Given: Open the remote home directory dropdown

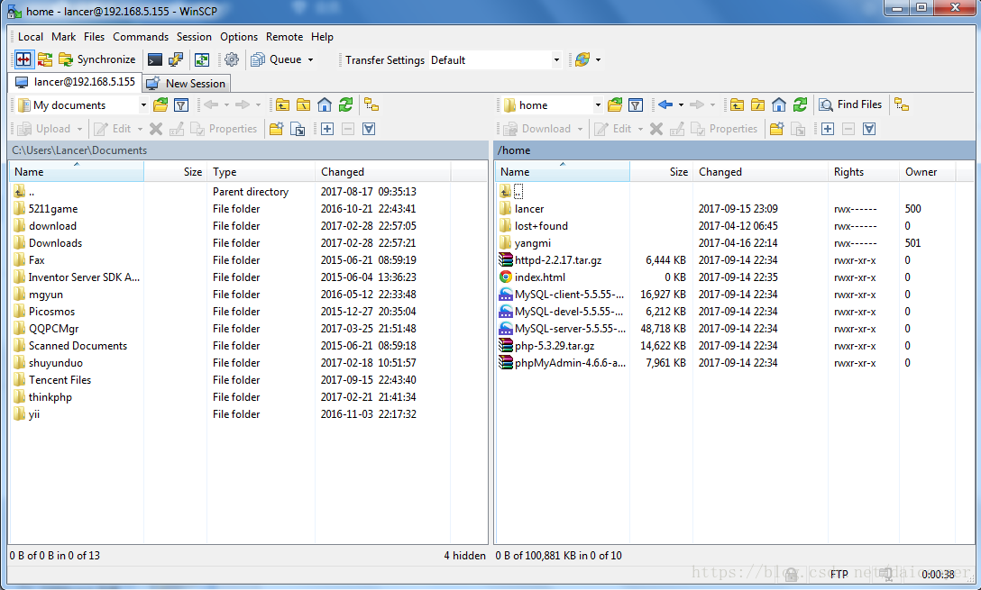Looking at the screenshot, I should click(598, 105).
